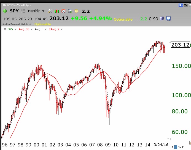The height and width of the screenshot is (150, 191).
Task: Expand the Avg 5 indicator dropdown
Action: click(46, 29)
